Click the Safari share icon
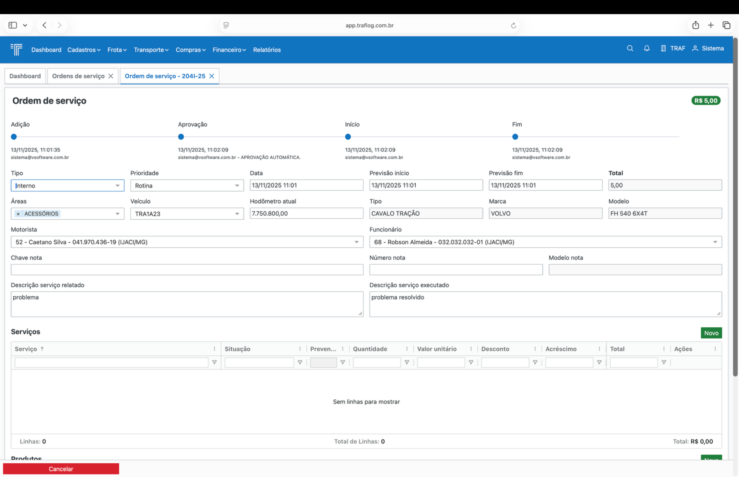The height and width of the screenshot is (477, 739). 695,25
